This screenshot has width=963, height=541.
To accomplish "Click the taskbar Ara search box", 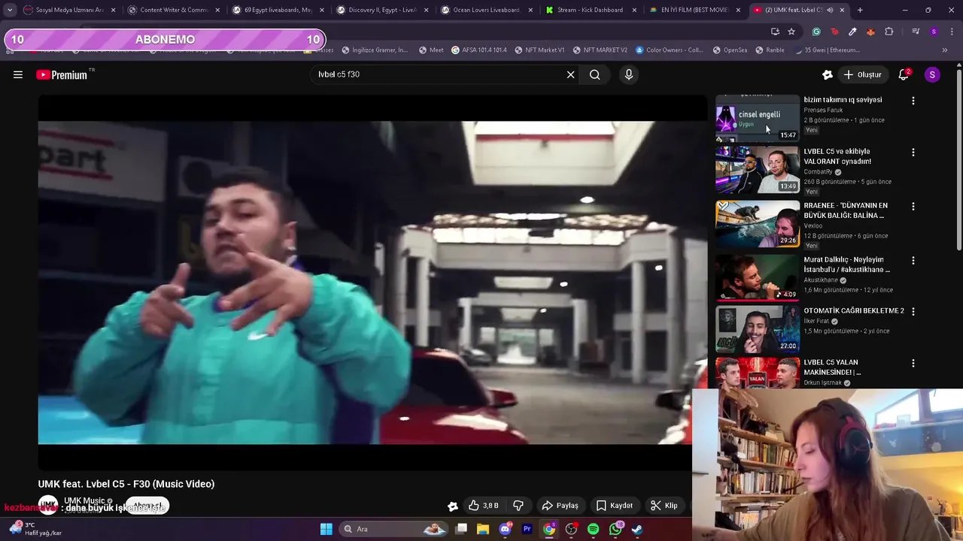I will pos(393,529).
